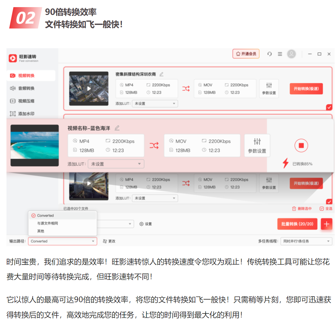The image size is (336, 319).
Task: Open the 视频转换 tab in the sidebar
Action: (x=31, y=75)
